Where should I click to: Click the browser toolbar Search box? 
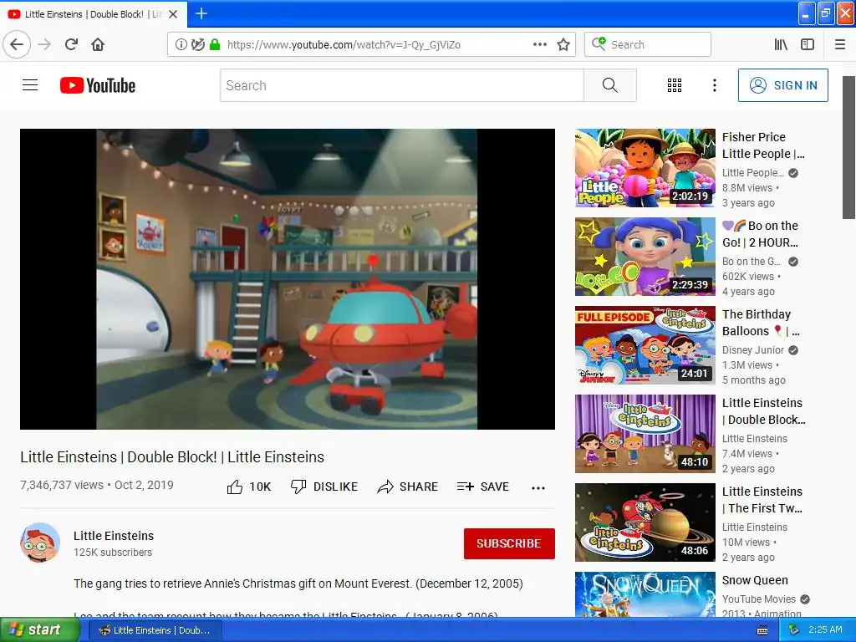648,44
